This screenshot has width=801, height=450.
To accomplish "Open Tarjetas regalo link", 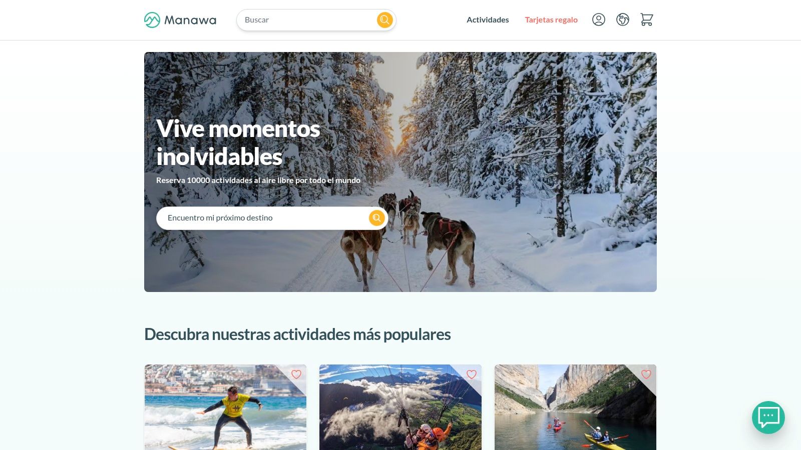I will click(551, 20).
